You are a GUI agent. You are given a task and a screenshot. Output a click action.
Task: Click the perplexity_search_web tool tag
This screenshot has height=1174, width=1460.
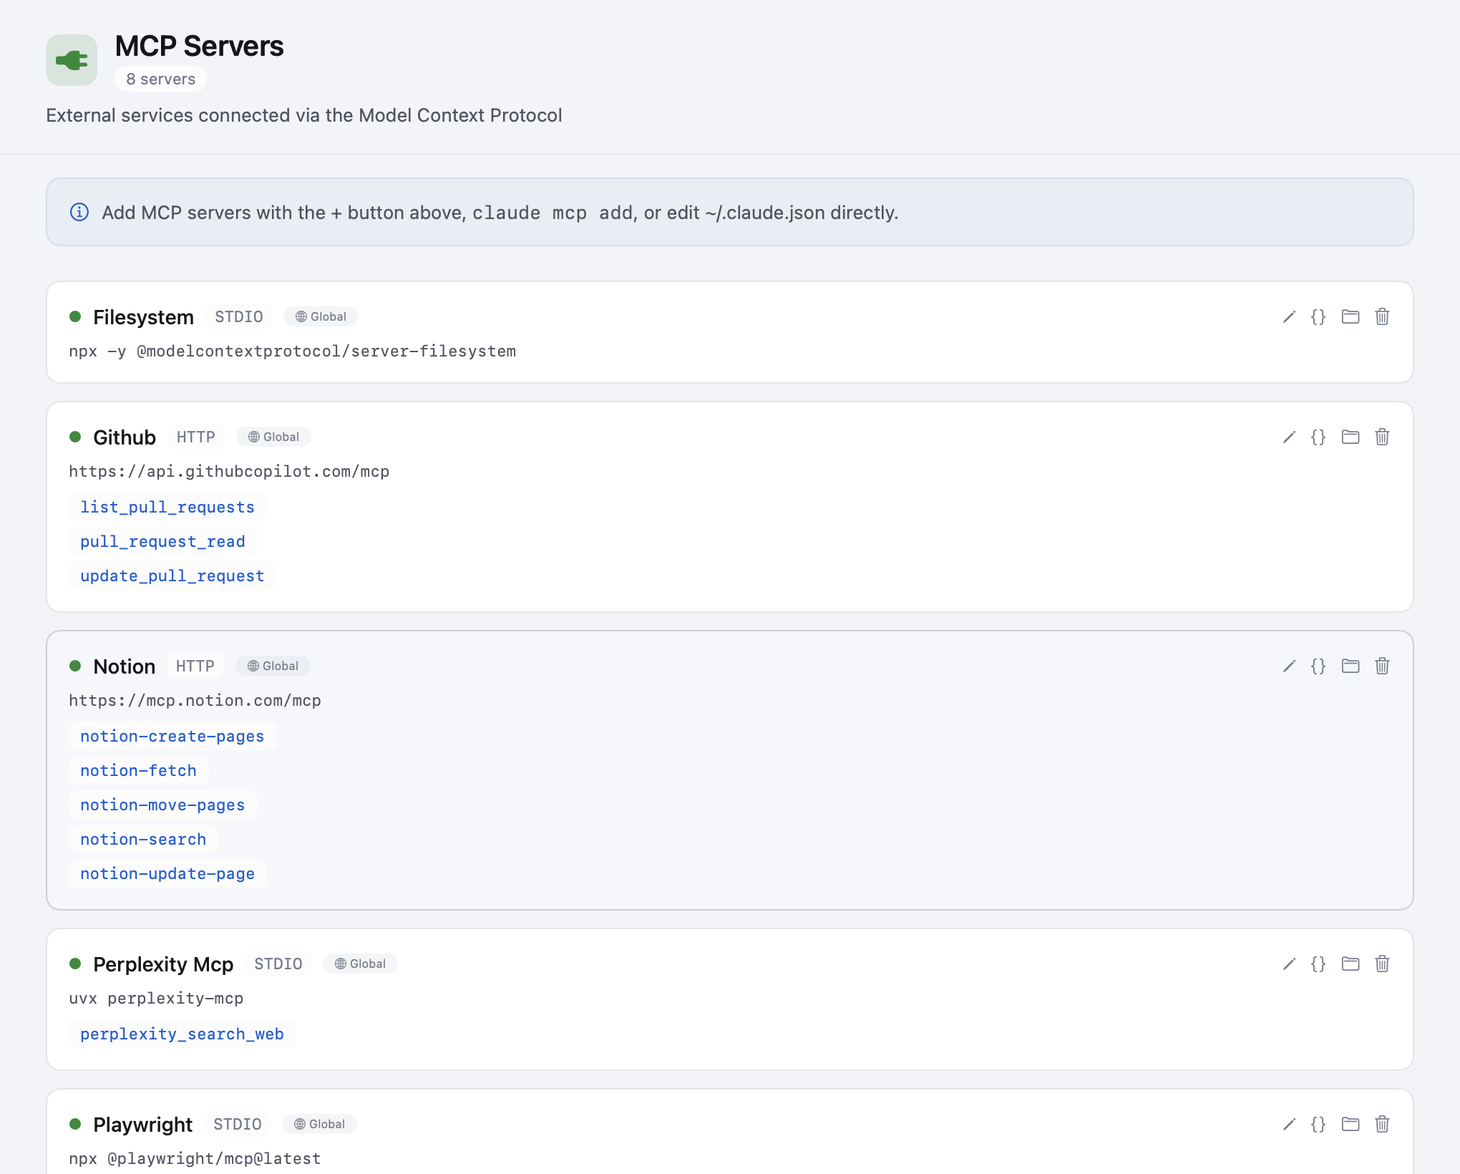tap(182, 1034)
